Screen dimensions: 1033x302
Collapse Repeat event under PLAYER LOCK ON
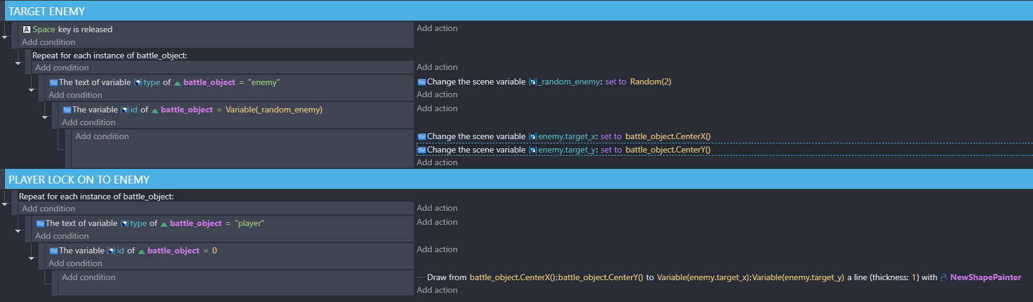(x=5, y=204)
